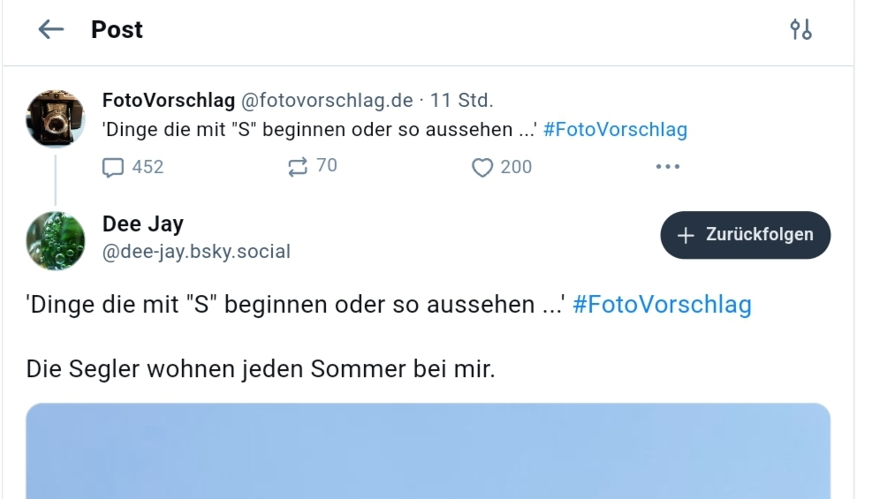The height and width of the screenshot is (499, 872).
Task: Click the reply bubble icon on FotoVorschlag post
Action: [x=113, y=167]
